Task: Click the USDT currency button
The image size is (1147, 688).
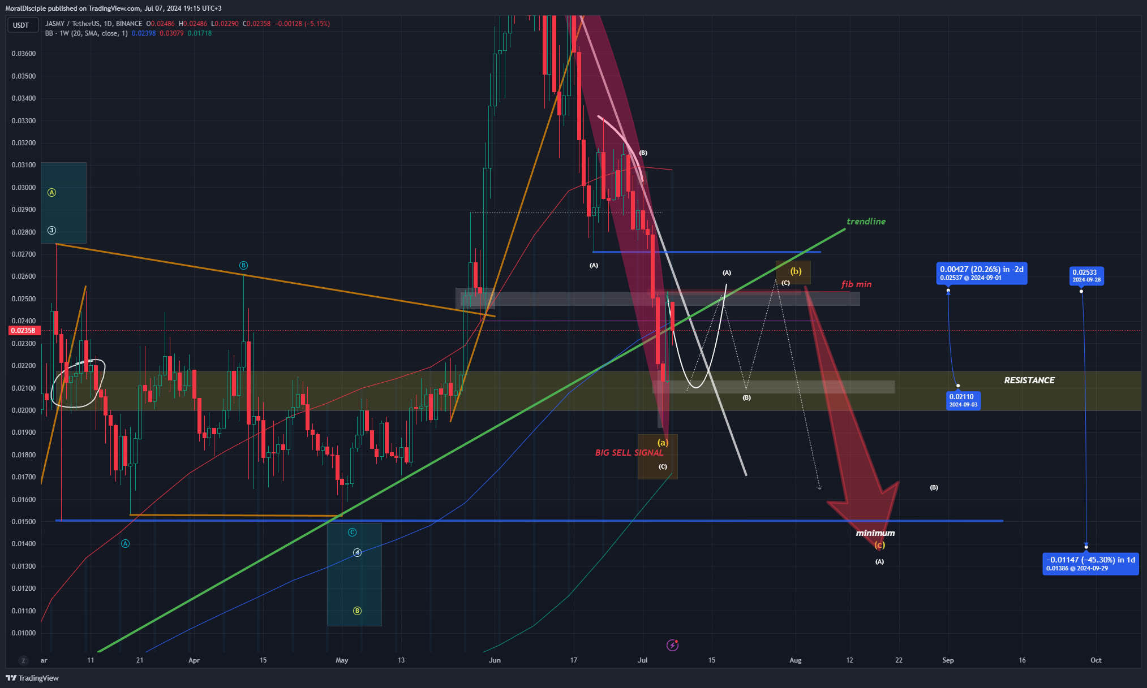Action: [x=22, y=25]
